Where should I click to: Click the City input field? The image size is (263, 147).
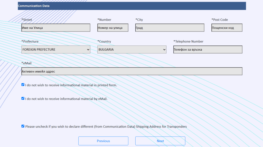coord(170,28)
